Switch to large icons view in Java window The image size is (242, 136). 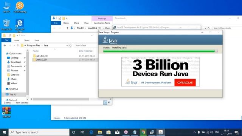pos(109,102)
